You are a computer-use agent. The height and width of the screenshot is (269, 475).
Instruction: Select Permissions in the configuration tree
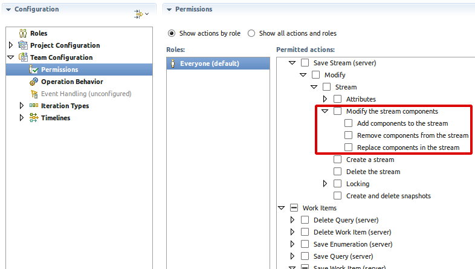click(x=59, y=70)
